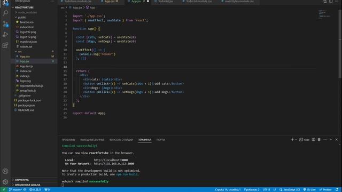Viewport: 342px width, 192px height.
Task: Open the Run and Debug view
Action: pyautogui.click(x=5, y=35)
